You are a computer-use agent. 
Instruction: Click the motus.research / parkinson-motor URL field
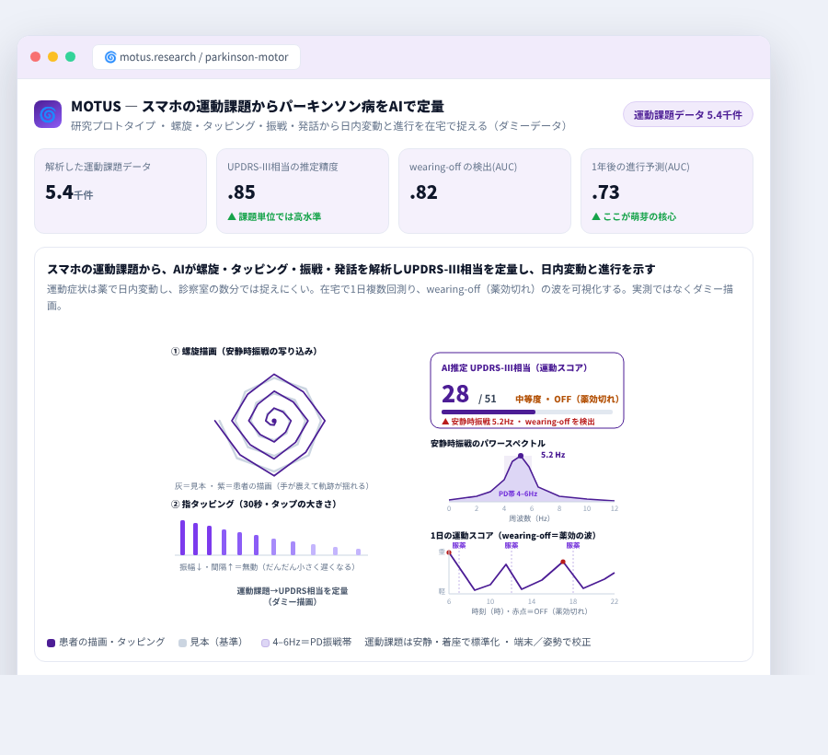click(x=197, y=57)
